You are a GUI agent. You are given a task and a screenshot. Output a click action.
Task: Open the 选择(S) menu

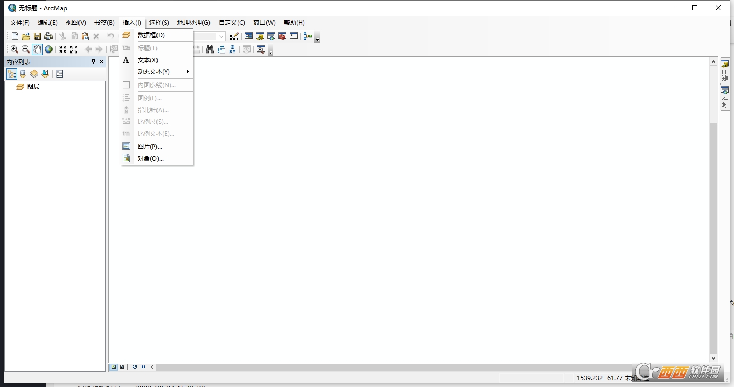(159, 23)
